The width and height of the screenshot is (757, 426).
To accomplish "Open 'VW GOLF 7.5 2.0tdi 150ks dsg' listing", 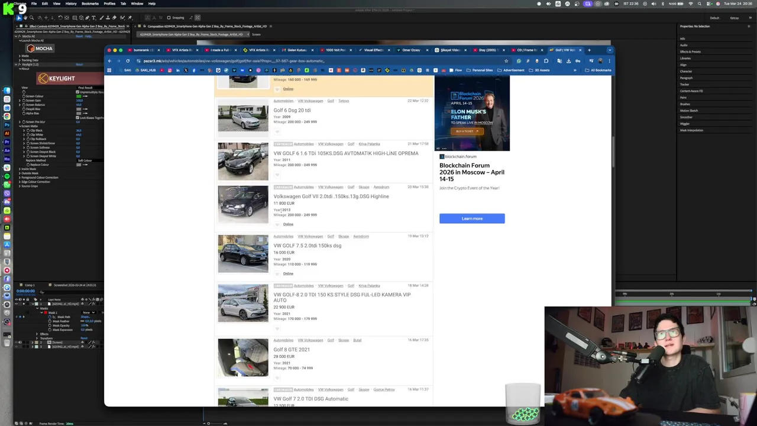I will 307,246.
